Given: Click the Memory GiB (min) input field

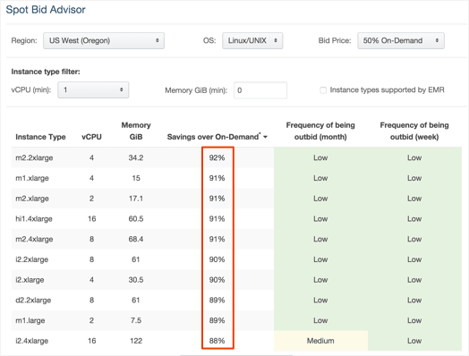Looking at the screenshot, I should [260, 90].
